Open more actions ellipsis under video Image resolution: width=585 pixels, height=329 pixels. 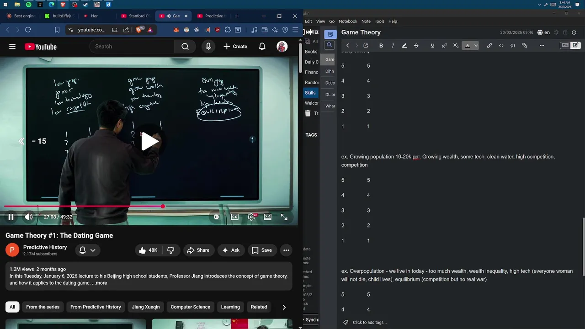[286, 250]
